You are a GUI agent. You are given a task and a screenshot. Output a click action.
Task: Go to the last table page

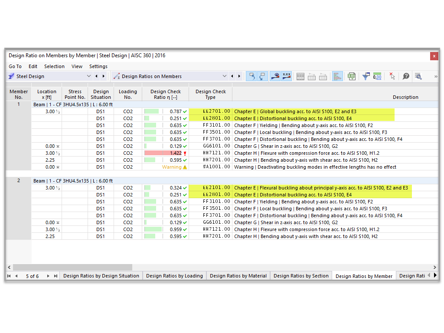(55, 276)
